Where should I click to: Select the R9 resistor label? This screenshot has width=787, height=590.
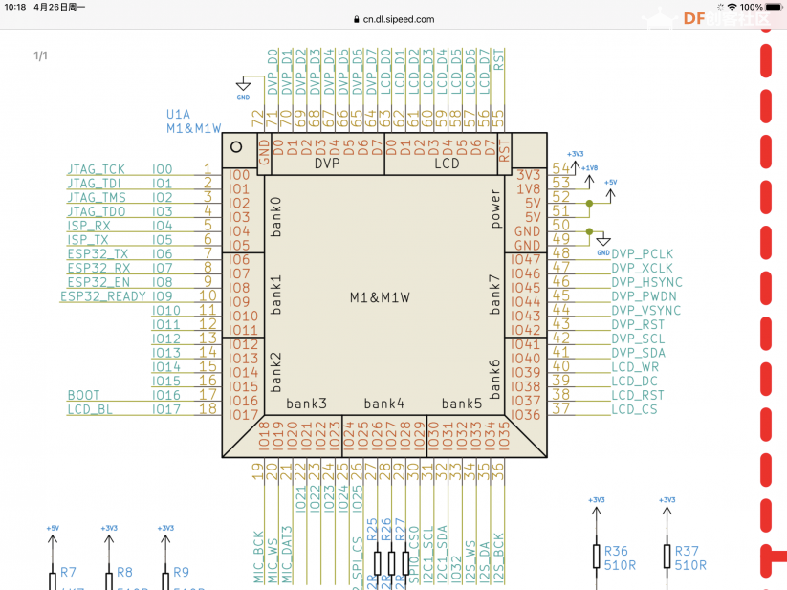[x=181, y=572]
